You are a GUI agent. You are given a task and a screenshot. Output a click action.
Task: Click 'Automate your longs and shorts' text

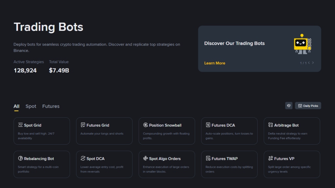(102, 133)
